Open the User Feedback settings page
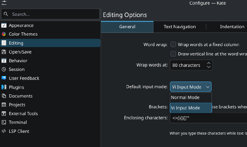Screen dimensions: 247x147 coord(50,78)
